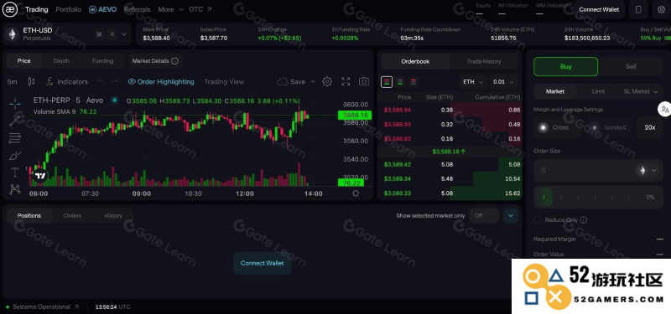The image size is (671, 314).
Task: Switch to the Funding chart tab
Action: (x=102, y=61)
